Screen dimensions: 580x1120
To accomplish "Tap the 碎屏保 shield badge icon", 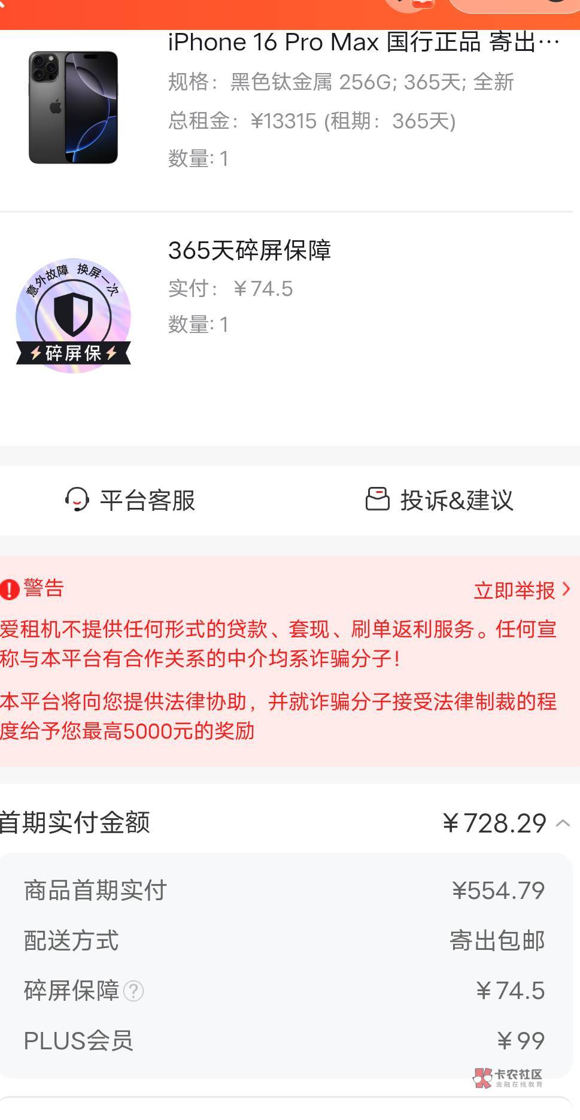I will coord(73,316).
